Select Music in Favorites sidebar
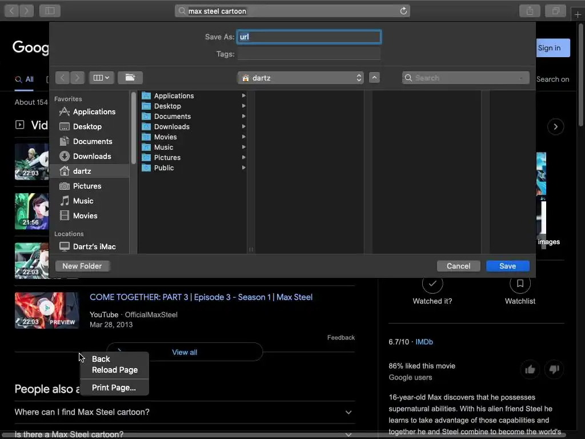Screen dimensions: 585x439 pyautogui.click(x=89, y=201)
